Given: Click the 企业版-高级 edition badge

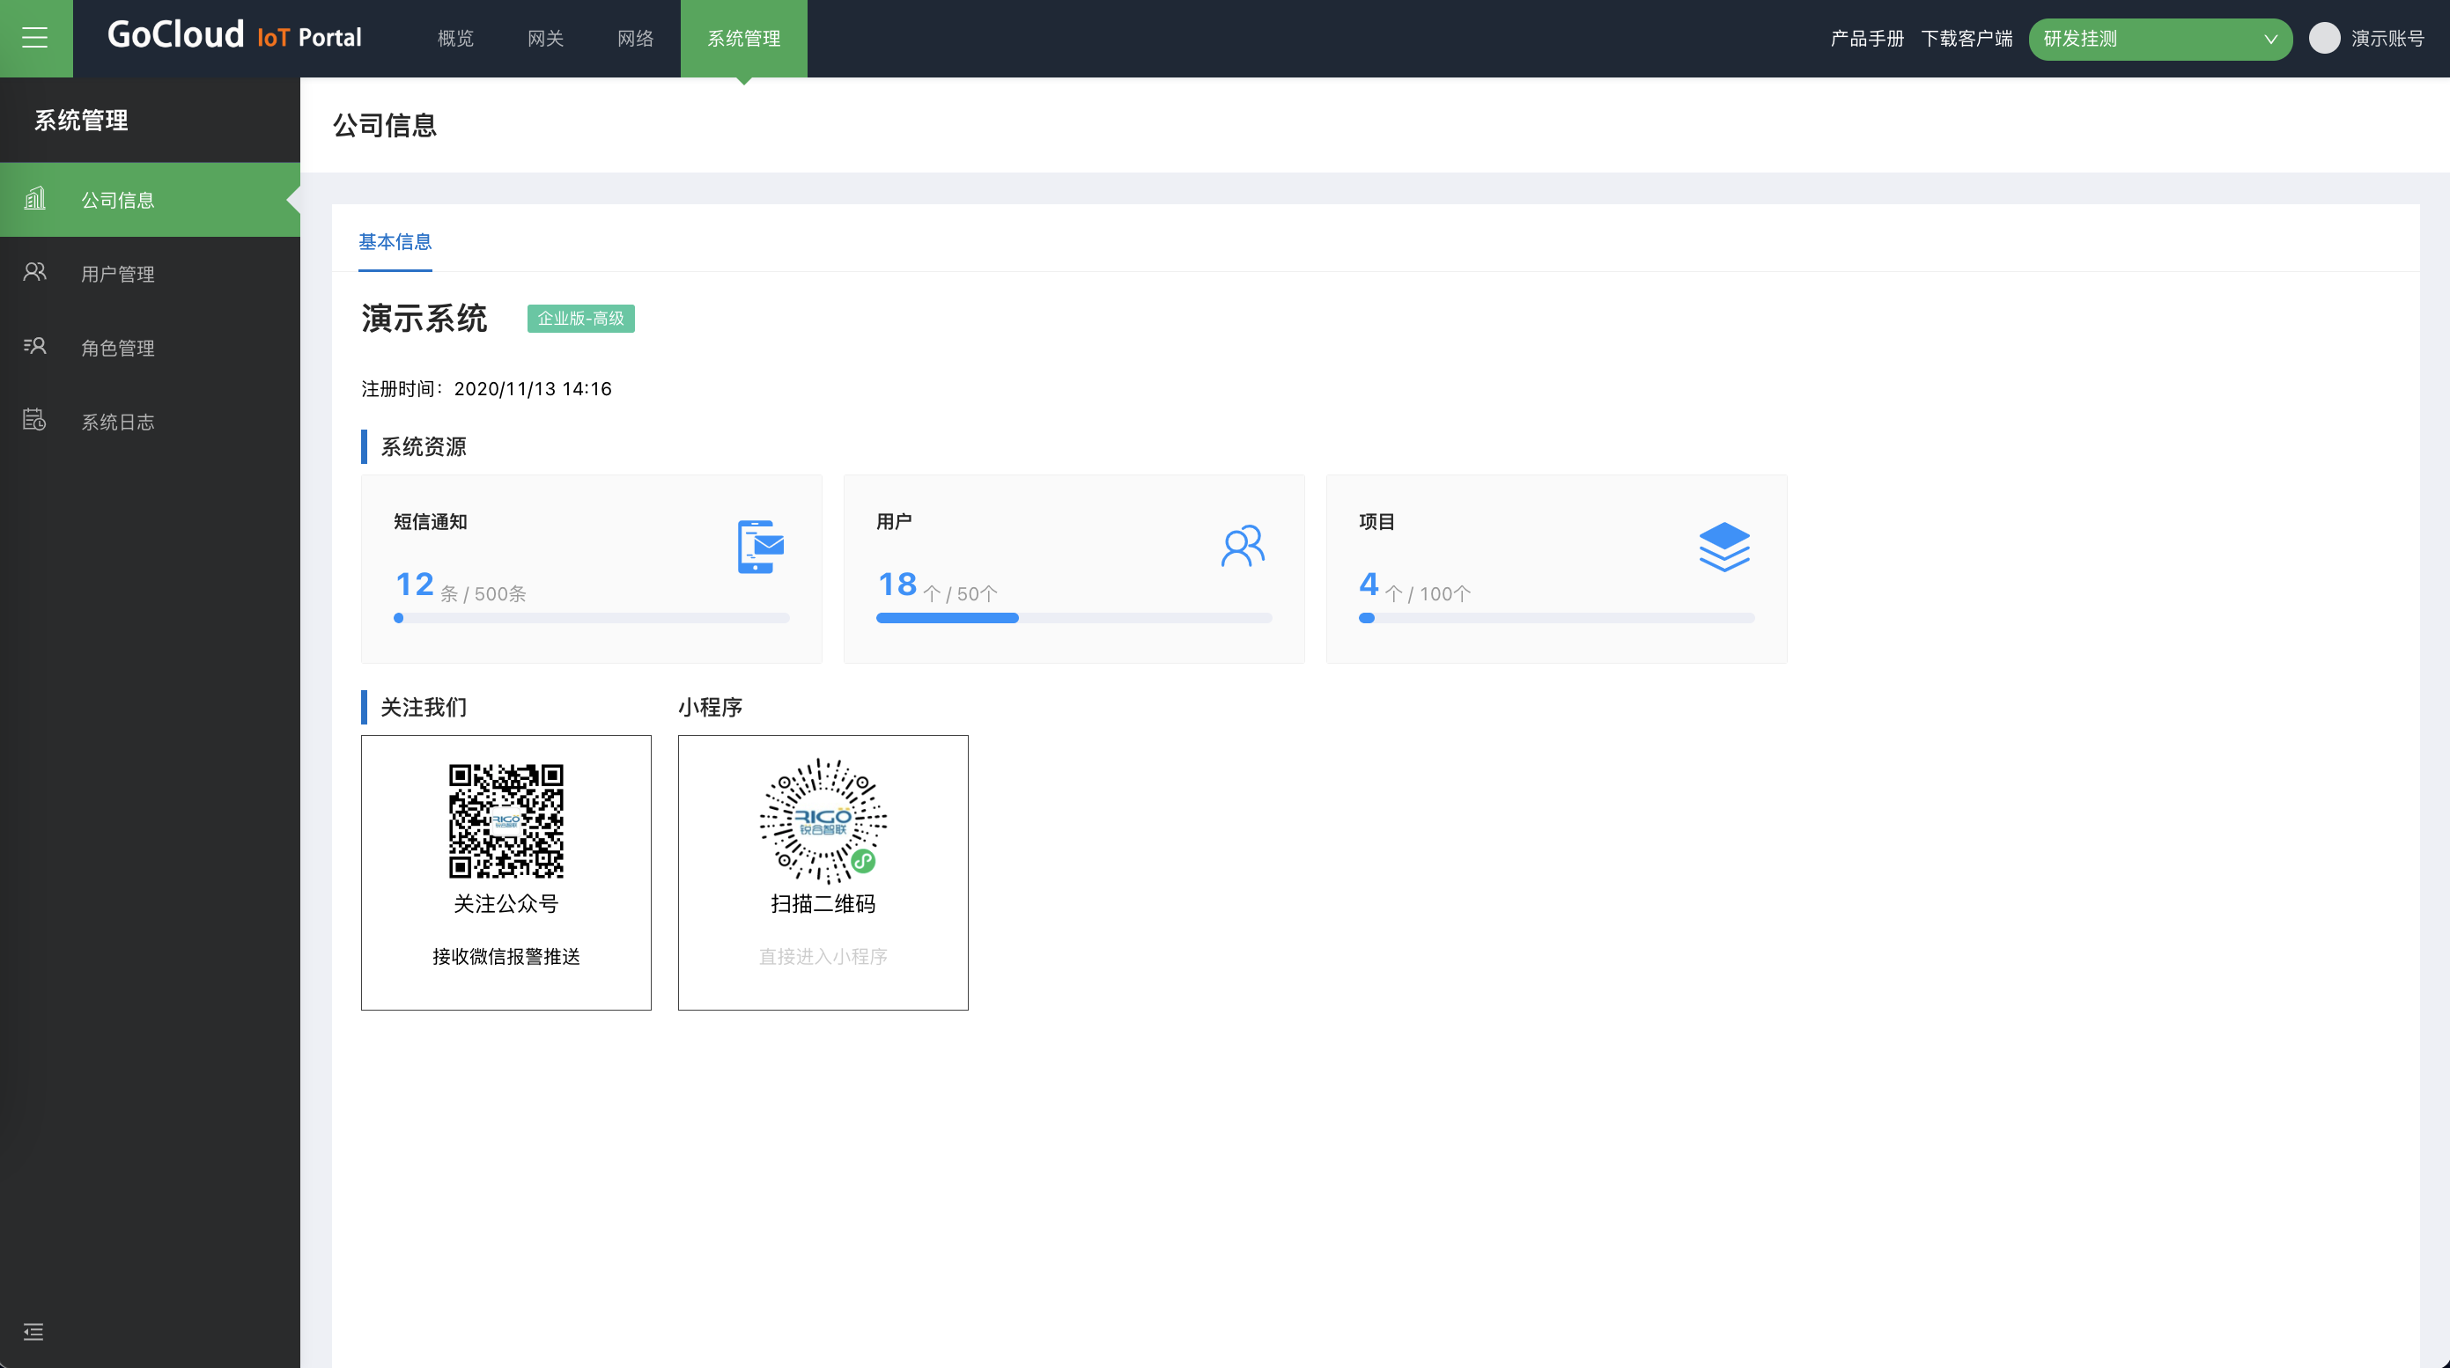Looking at the screenshot, I should (x=580, y=319).
